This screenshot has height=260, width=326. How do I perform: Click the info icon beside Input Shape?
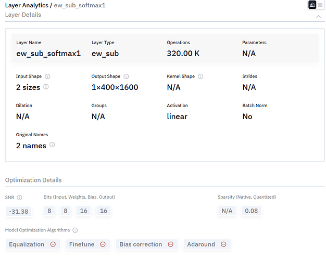coord(47,76)
